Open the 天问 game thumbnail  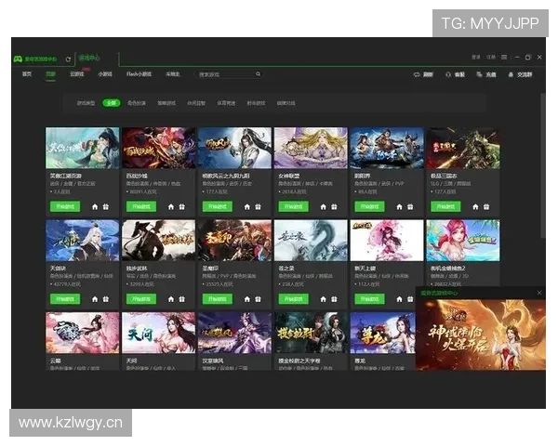point(158,333)
